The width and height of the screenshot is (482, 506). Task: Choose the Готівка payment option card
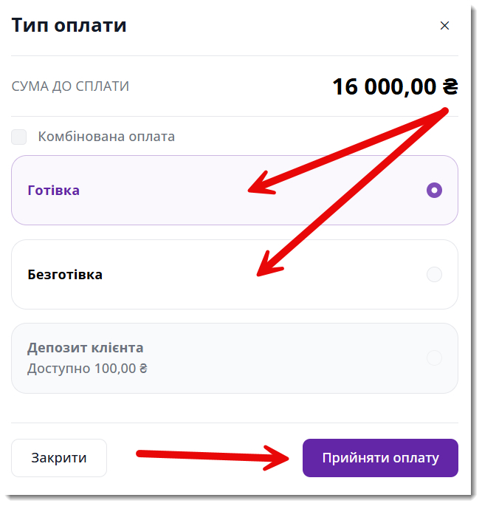[x=235, y=190]
